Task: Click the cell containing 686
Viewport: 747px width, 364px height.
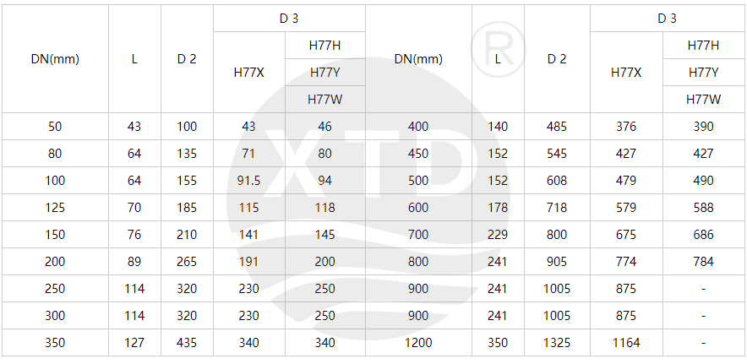Action: click(703, 235)
